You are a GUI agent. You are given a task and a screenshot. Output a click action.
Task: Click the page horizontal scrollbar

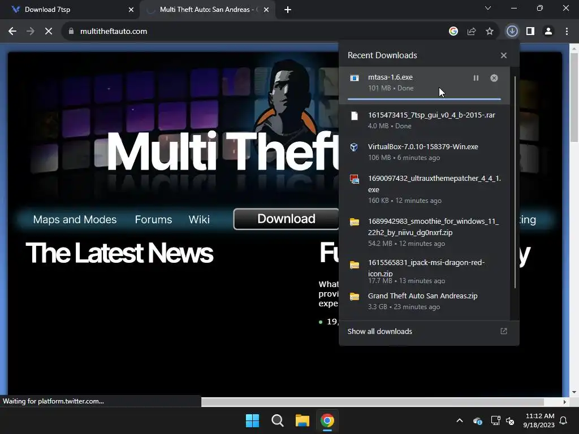pyautogui.click(x=372, y=402)
